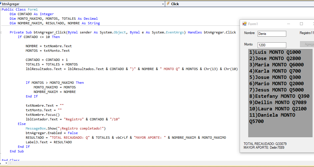Select the row 7)Jesus MONTO Q5000

pyautogui.click(x=276, y=90)
